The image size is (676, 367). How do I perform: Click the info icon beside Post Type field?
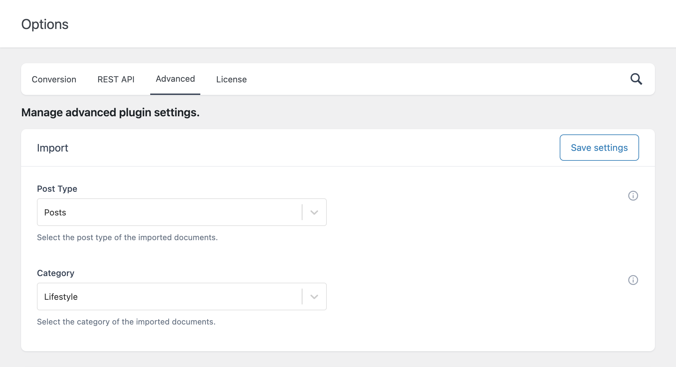pos(633,196)
